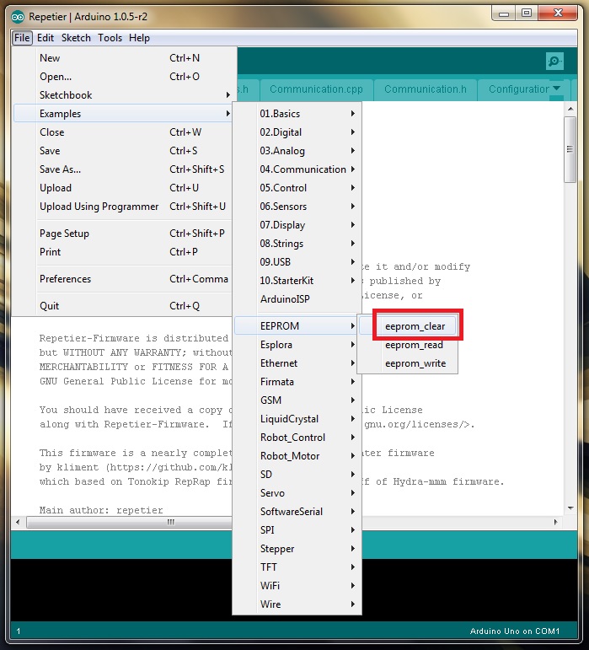Select eeprom_read example
Viewport: 589px width, 650px height.
[414, 345]
